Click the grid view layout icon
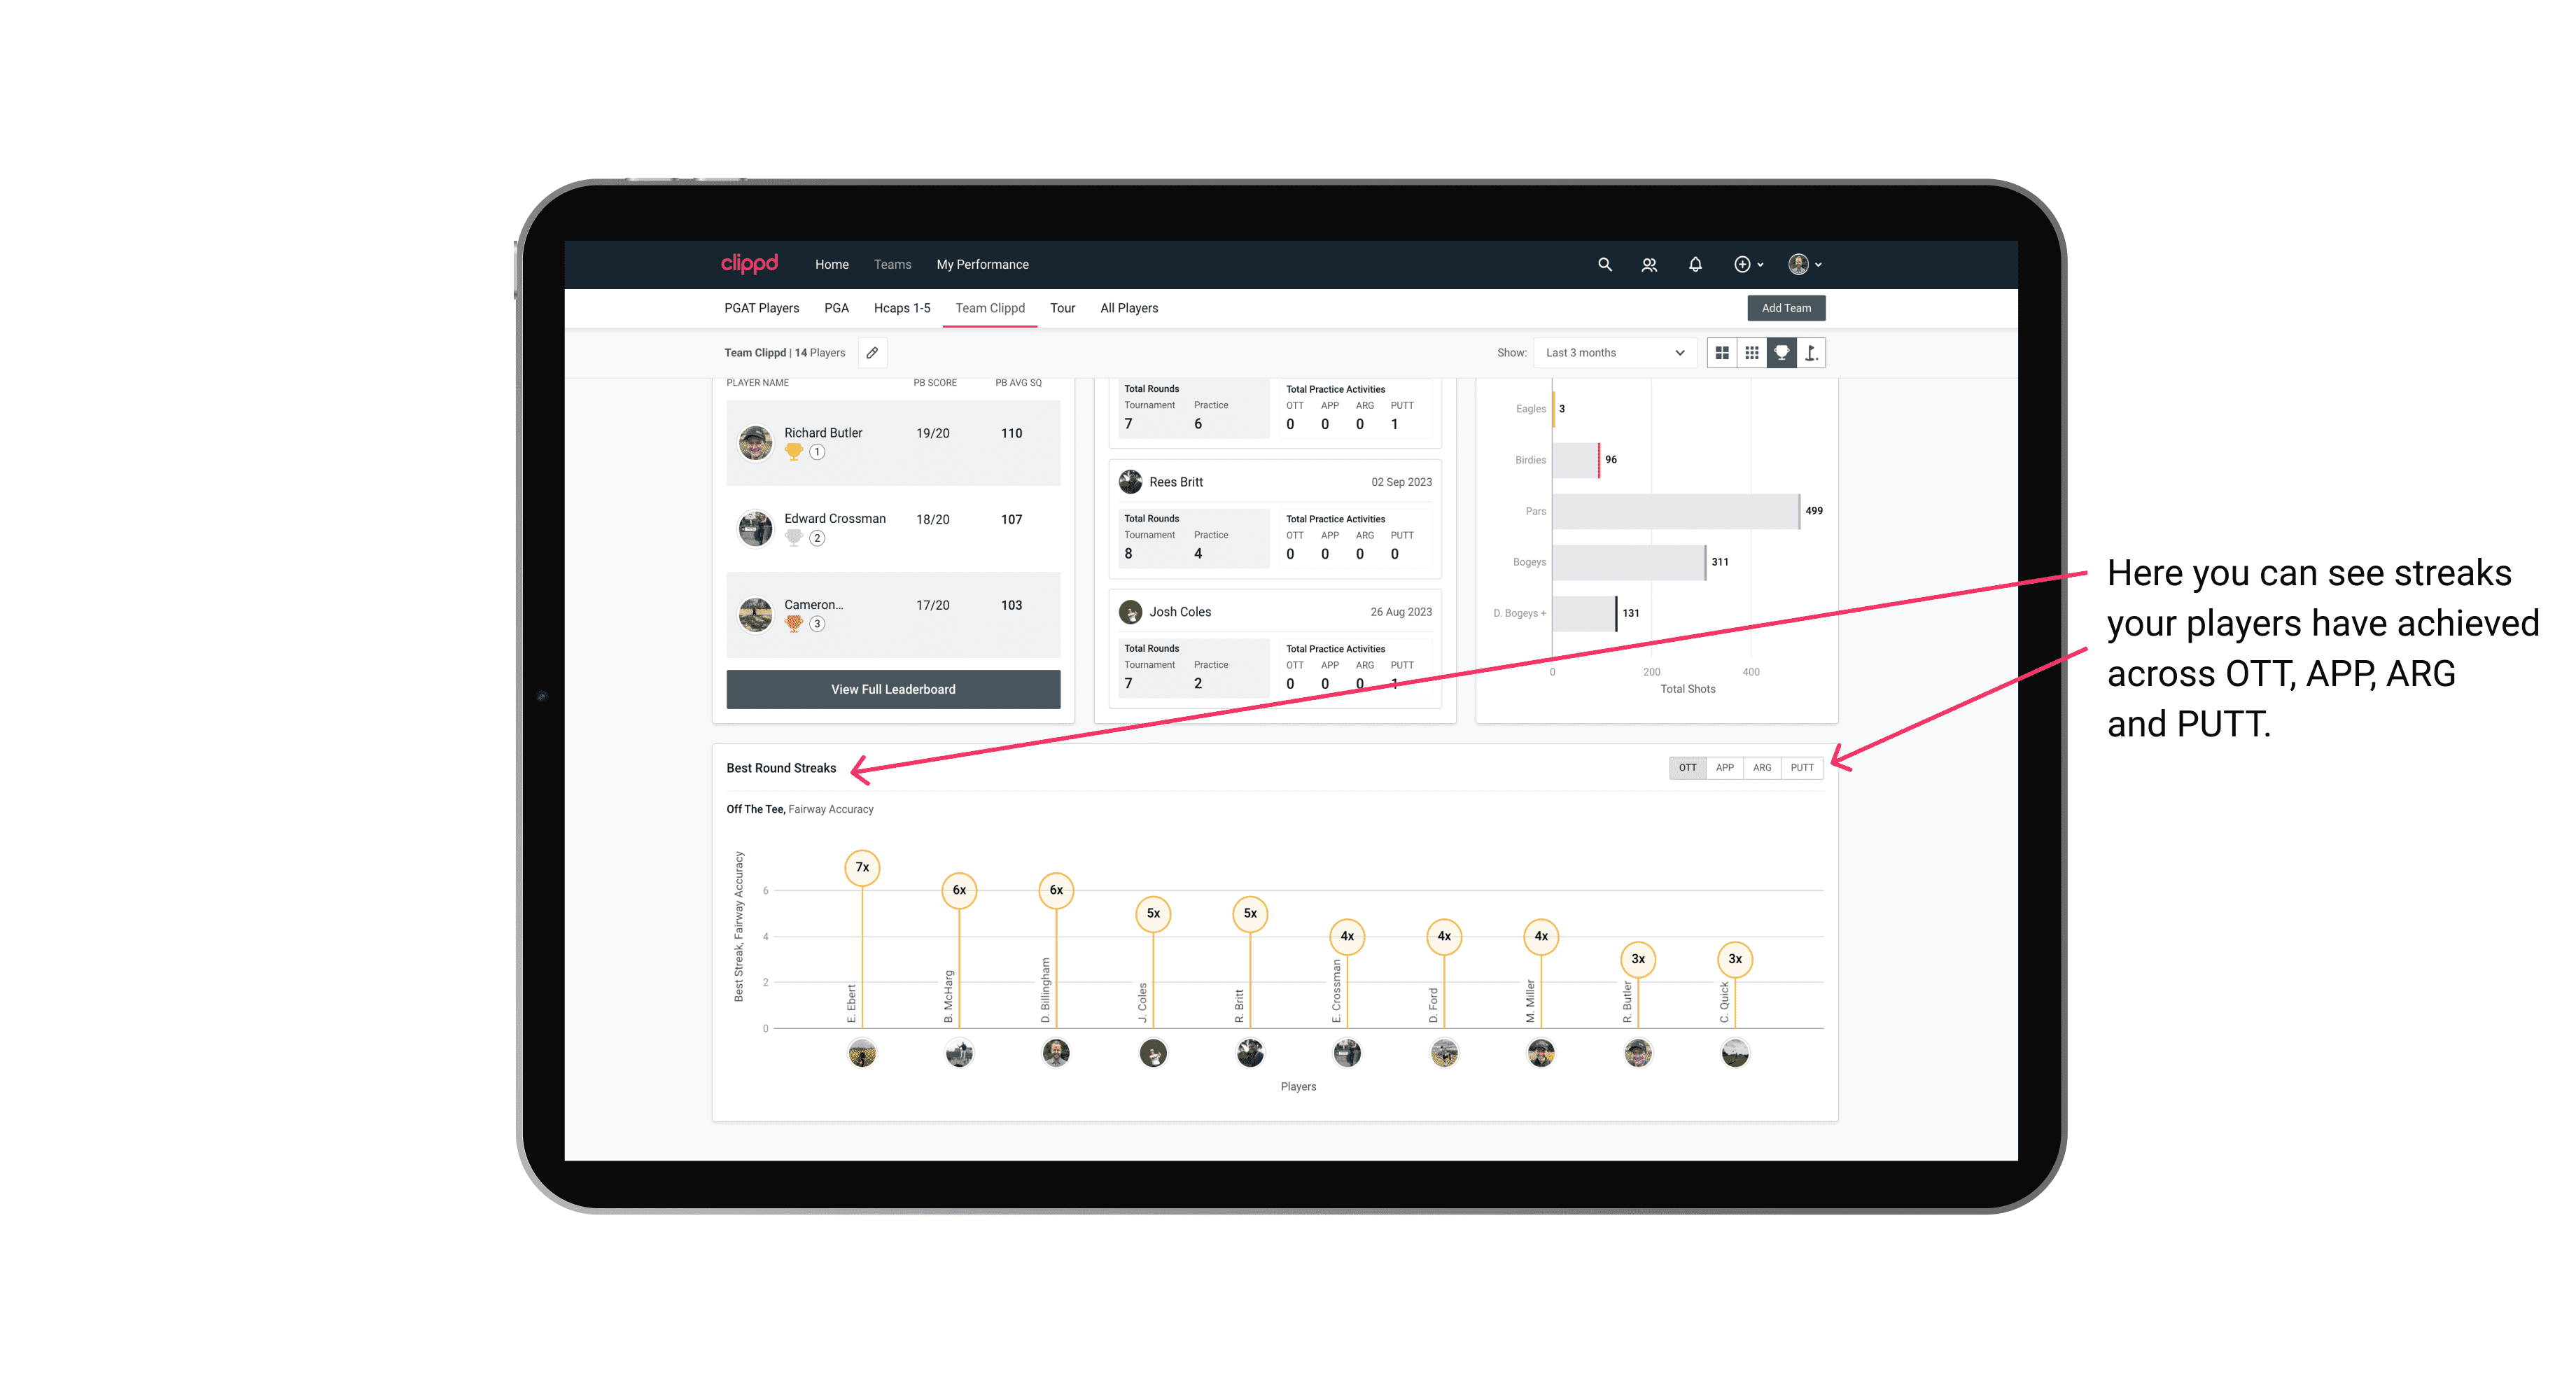The width and height of the screenshot is (2576, 1386). pos(1721,353)
